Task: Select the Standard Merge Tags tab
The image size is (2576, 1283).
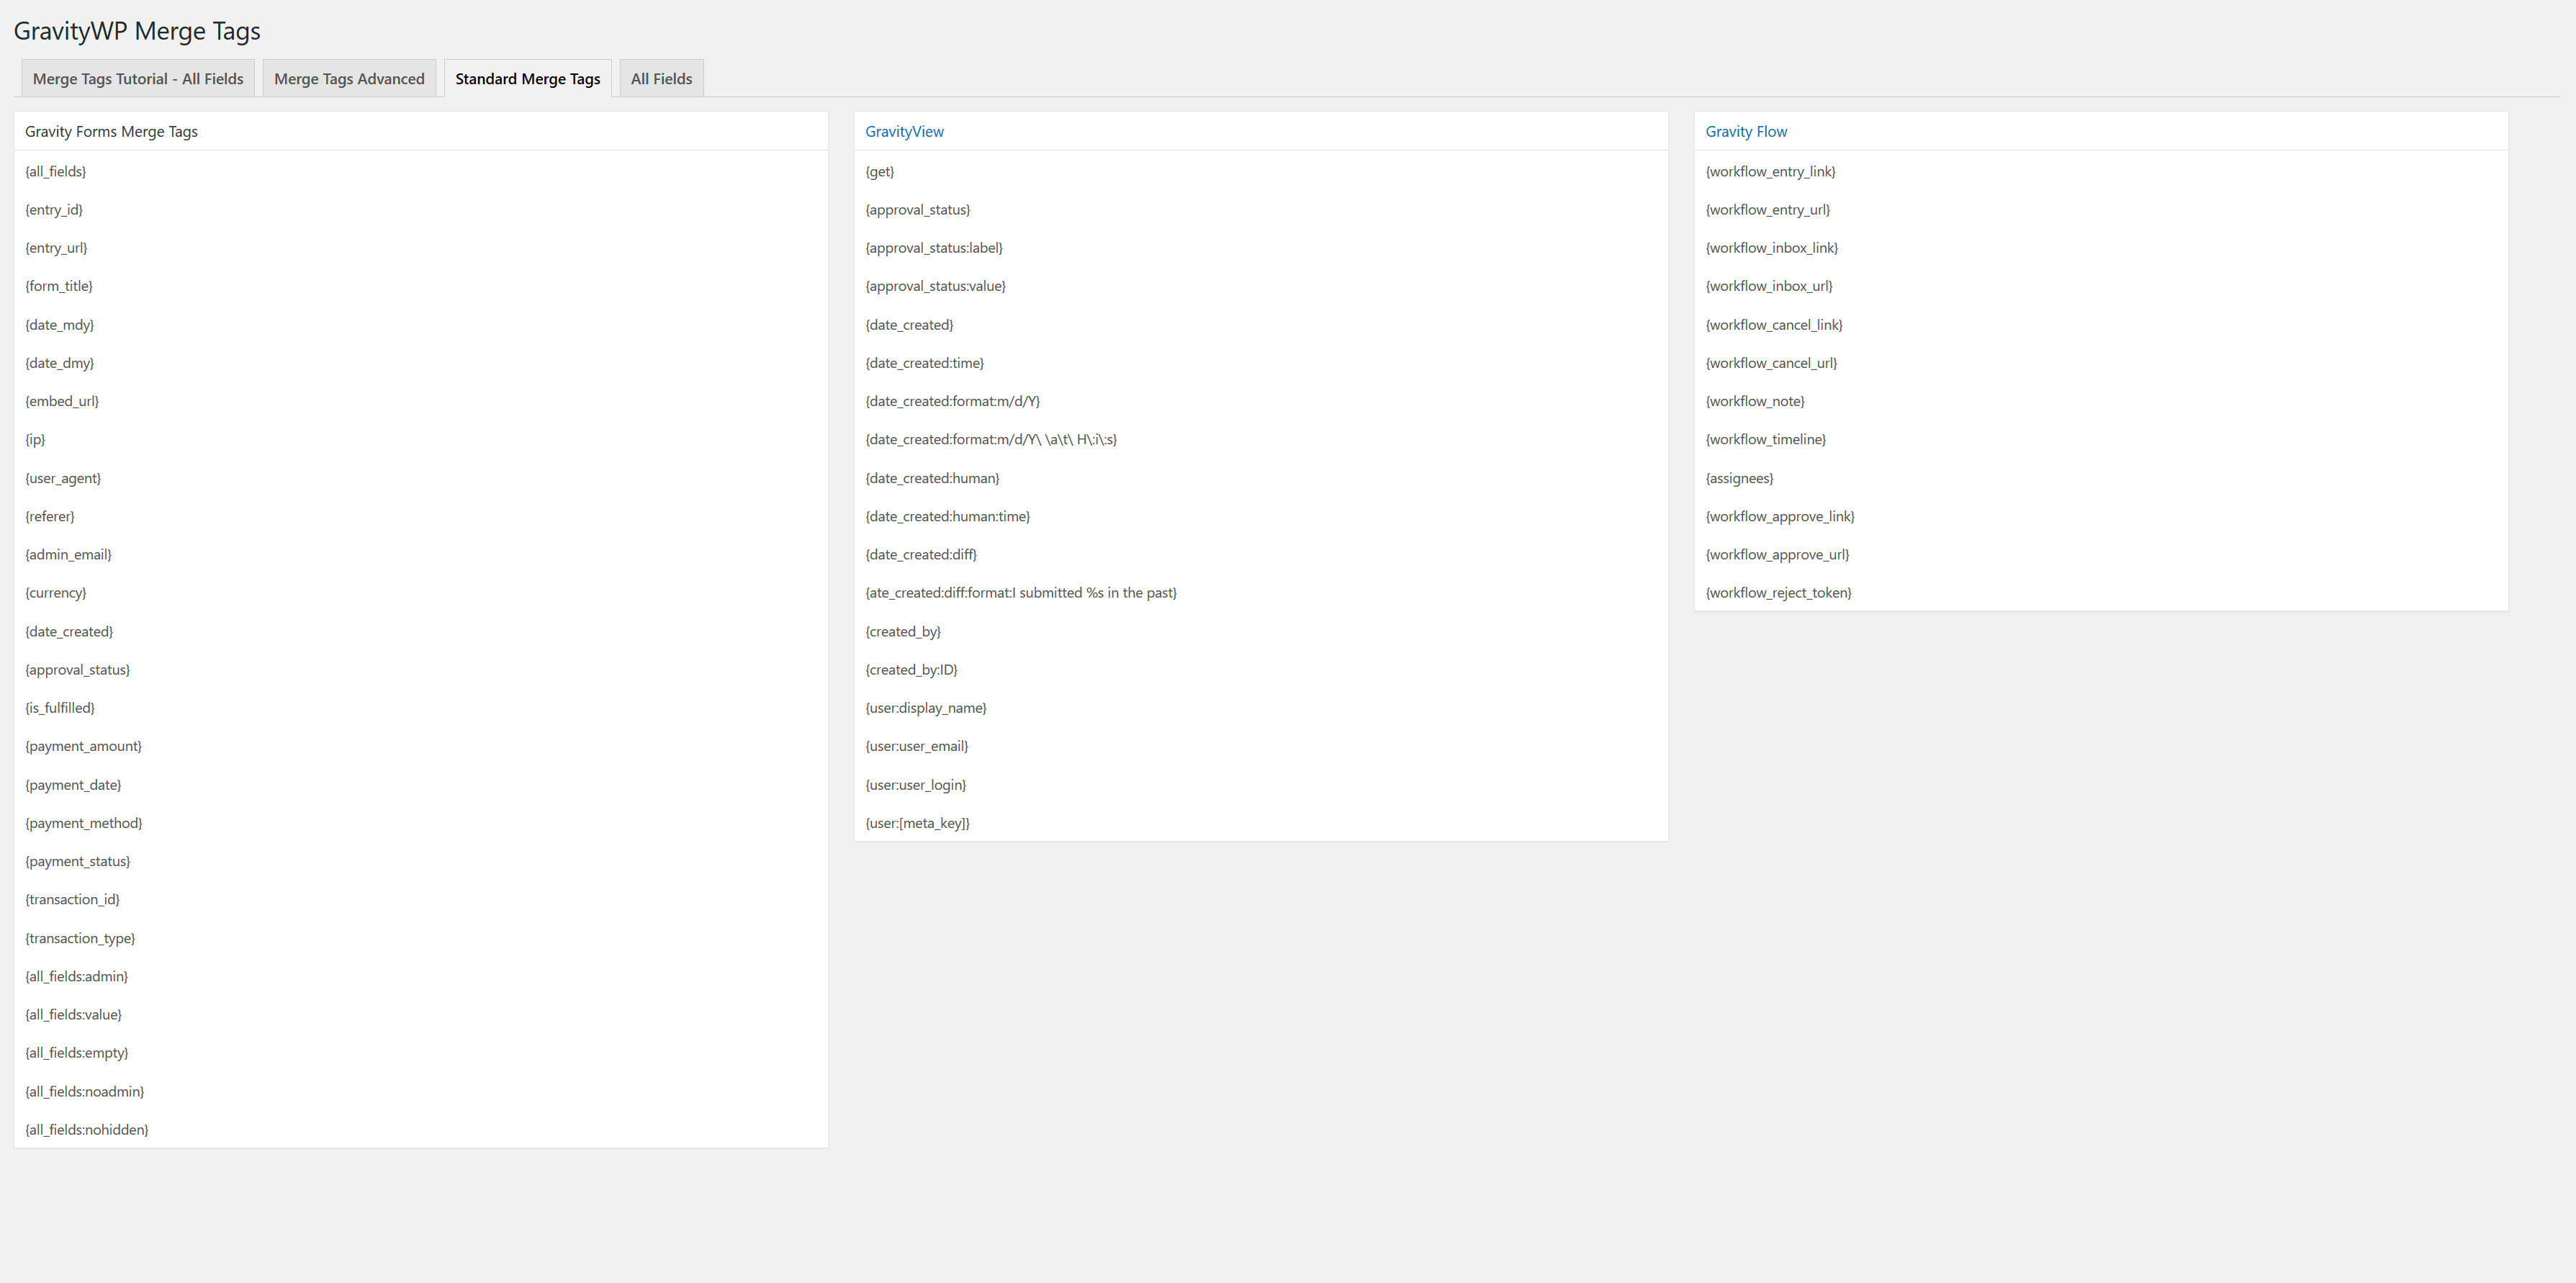Action: pos(527,79)
